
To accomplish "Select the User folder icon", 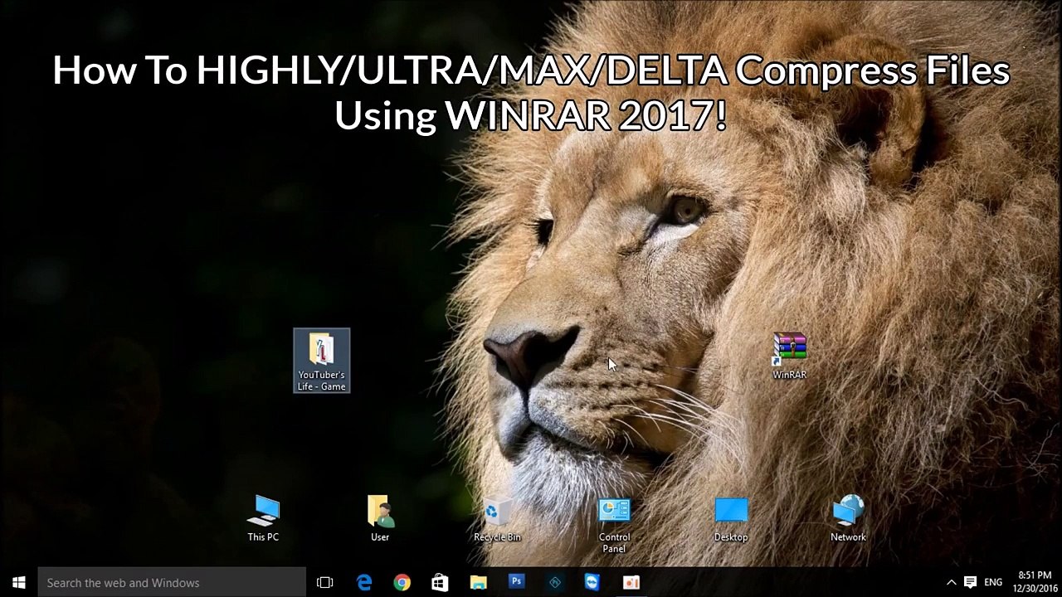I will click(380, 519).
